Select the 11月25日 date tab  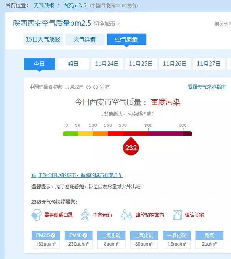(141, 64)
